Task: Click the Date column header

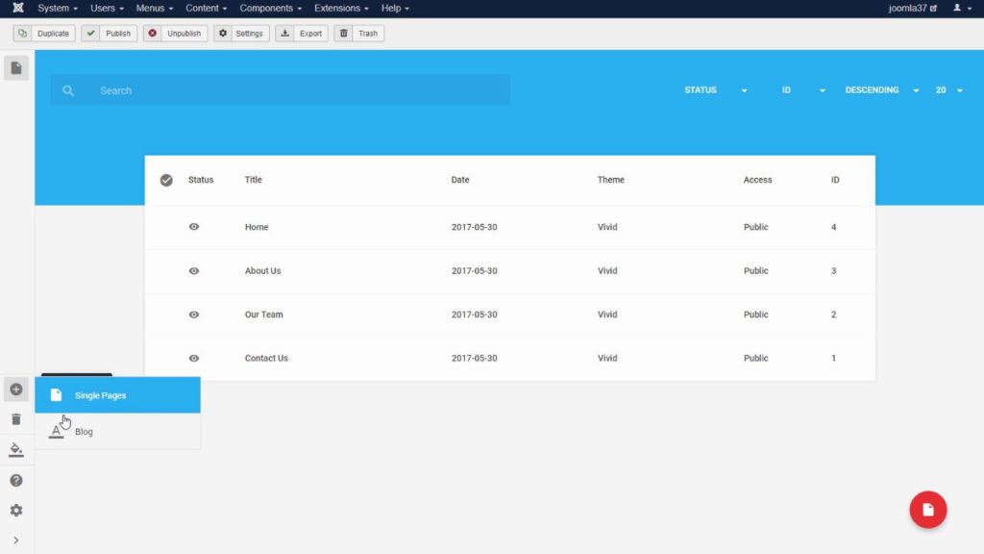Action: 460,180
